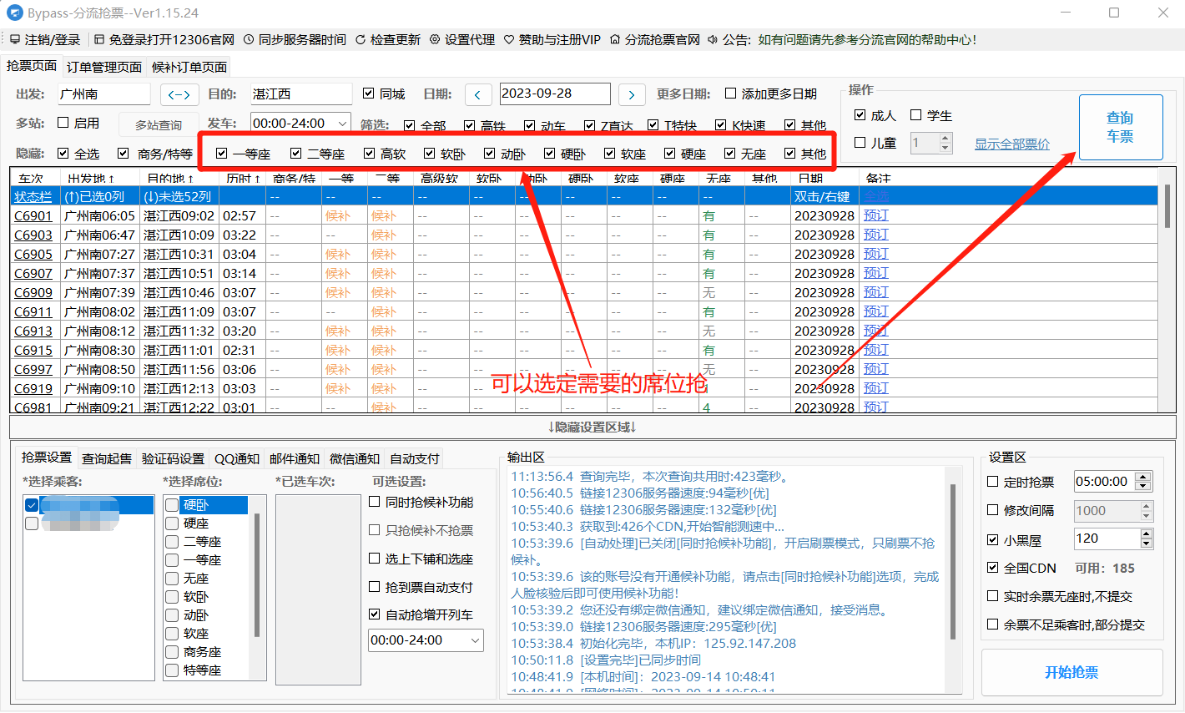1185x713 pixels.
Task: Click the speaker icon next to 公告
Action: [x=711, y=39]
